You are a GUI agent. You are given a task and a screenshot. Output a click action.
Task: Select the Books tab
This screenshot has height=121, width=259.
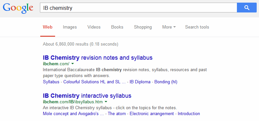(117, 27)
